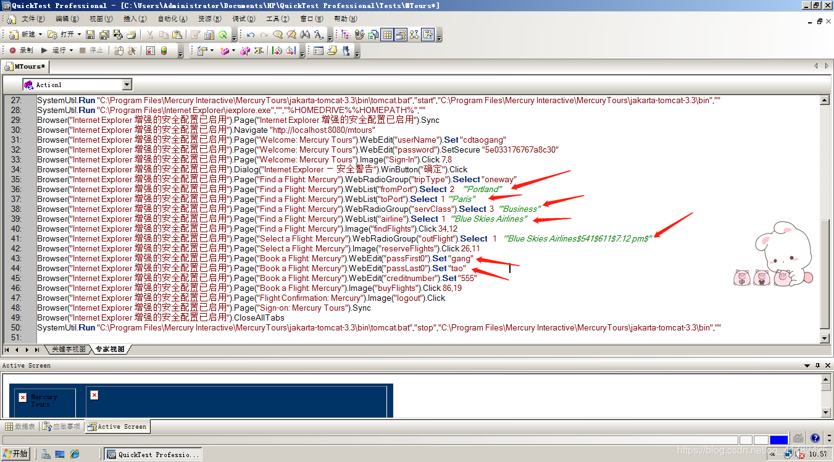Select the MTours* document tab
The width and height of the screenshot is (834, 462).
click(x=25, y=67)
